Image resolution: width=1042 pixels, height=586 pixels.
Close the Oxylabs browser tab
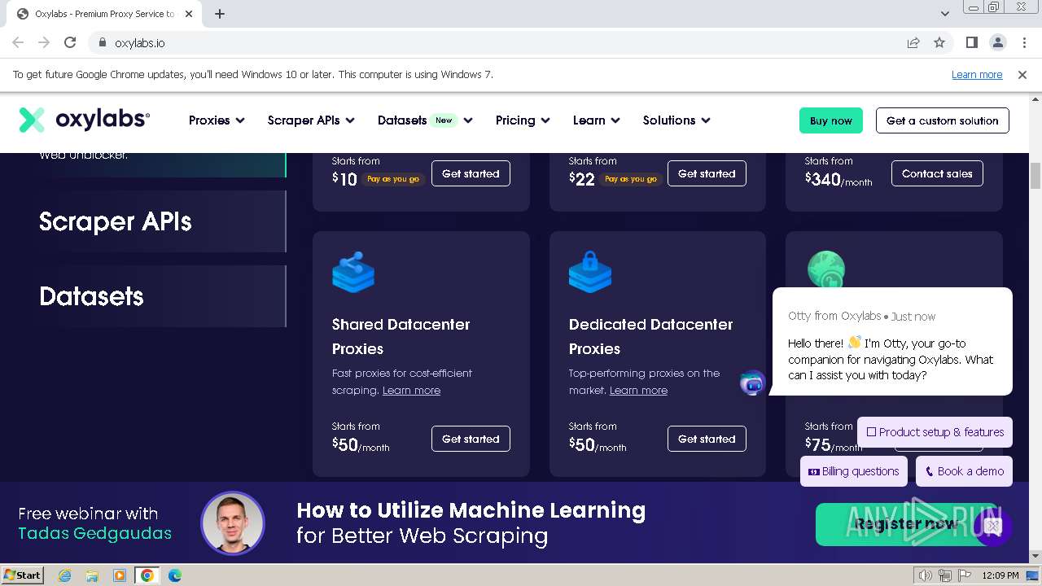pos(189,14)
